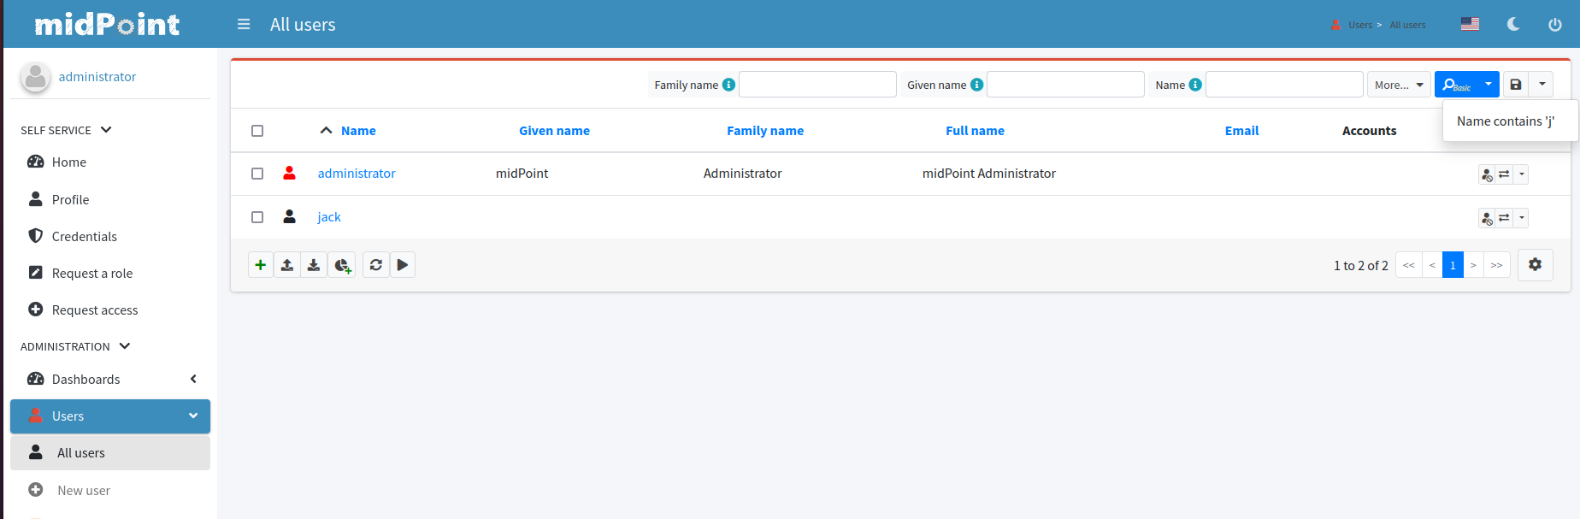Run the Basic search button
Viewport: 1580px width, 519px height.
[1456, 85]
